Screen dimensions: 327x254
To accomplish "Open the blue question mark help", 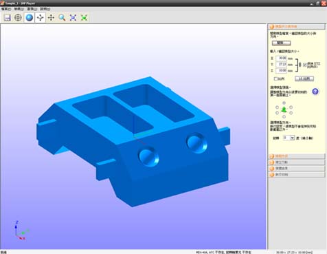I will click(x=315, y=92).
